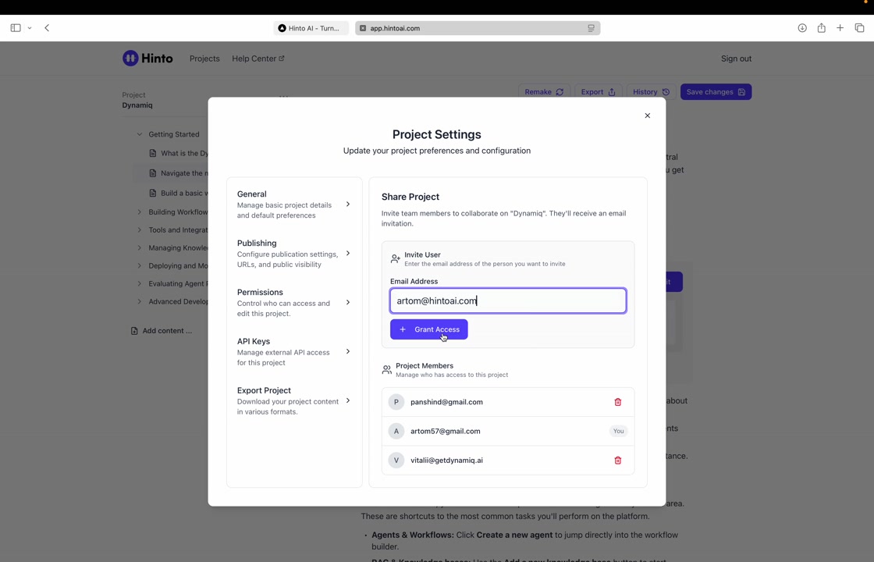
Task: Open browser downloads icon
Action: click(x=801, y=28)
